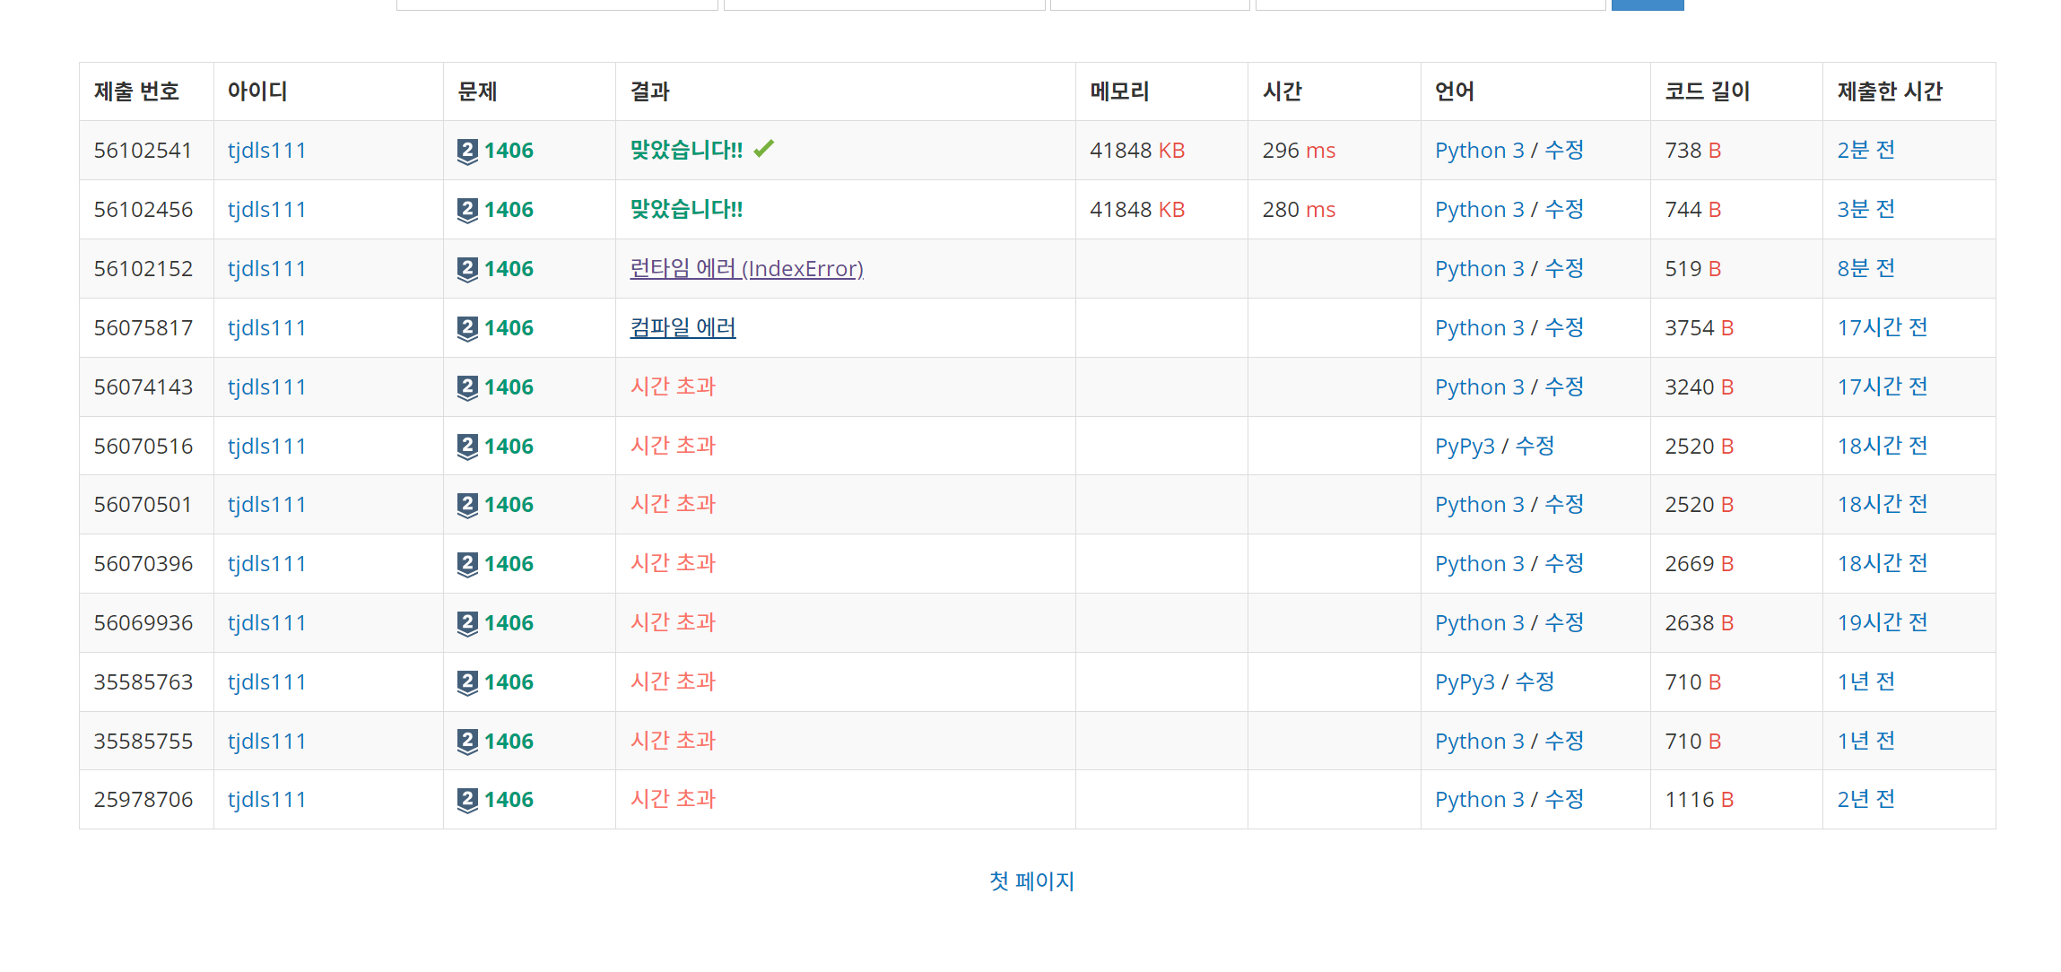Click tier badge icon for submission 56102152
Screen dimensions: 2061x972
(x=467, y=269)
